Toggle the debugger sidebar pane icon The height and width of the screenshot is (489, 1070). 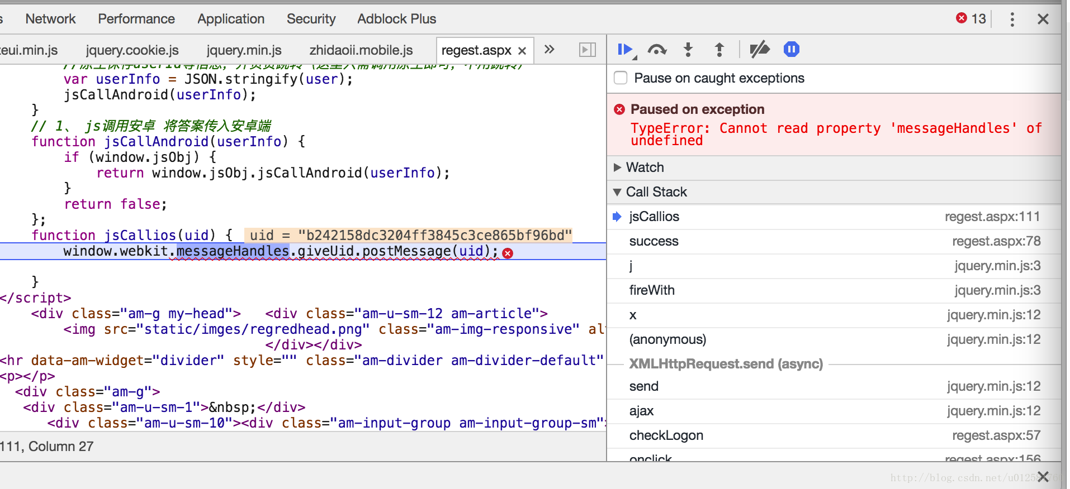tap(587, 50)
